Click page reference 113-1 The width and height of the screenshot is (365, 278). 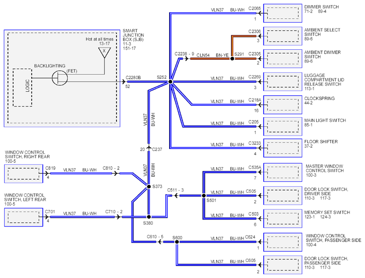[309, 88]
